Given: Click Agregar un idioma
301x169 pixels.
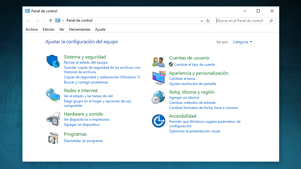Looking at the screenshot, I should click(184, 98).
